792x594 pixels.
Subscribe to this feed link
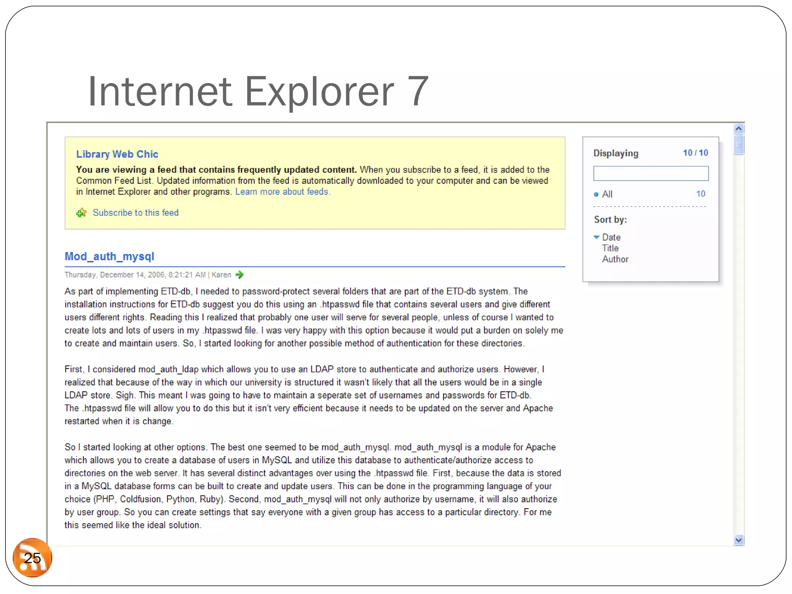(x=136, y=213)
